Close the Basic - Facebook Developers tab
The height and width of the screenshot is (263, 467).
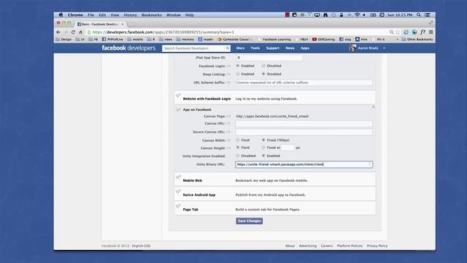[123, 24]
